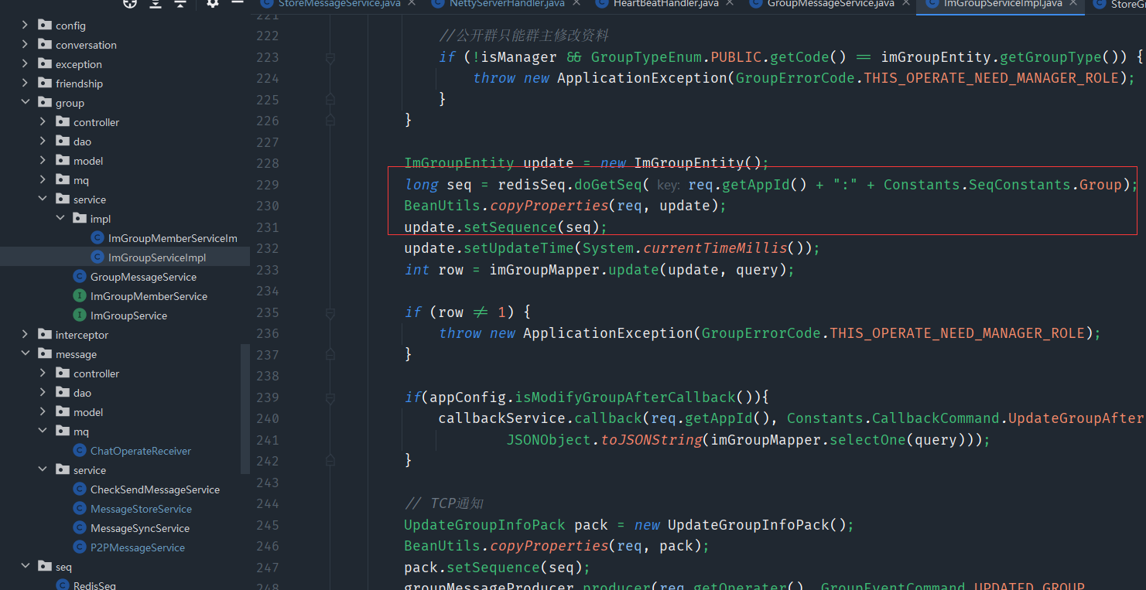This screenshot has width=1146, height=590.
Task: Close the NettyServerHandler.java tab
Action: [576, 3]
